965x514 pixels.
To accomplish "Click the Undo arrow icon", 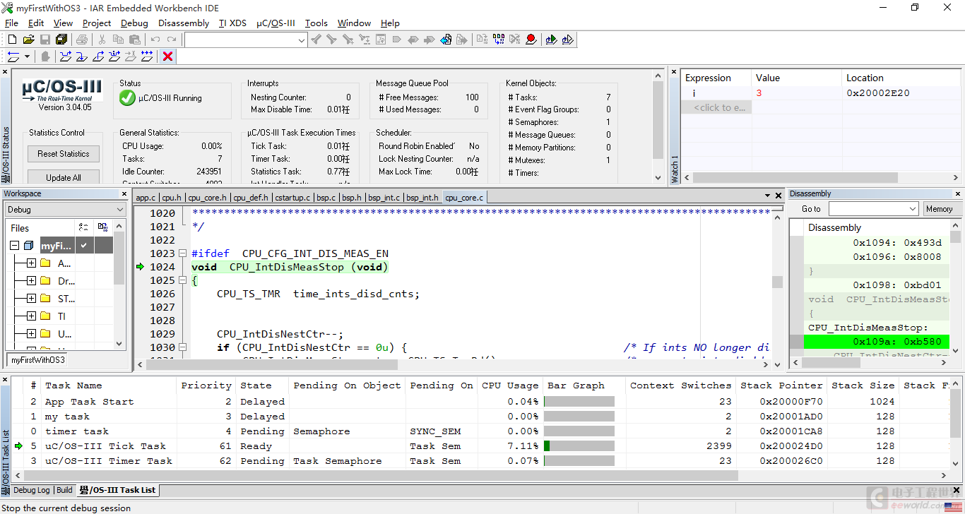I will (155, 40).
